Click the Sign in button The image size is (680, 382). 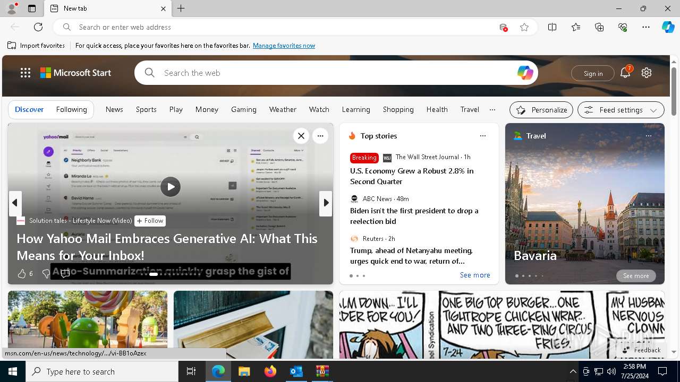tap(593, 73)
